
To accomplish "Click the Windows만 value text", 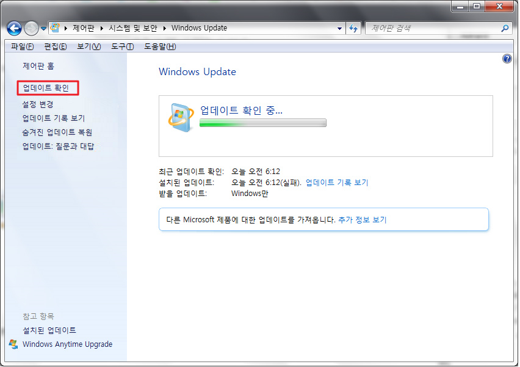I will point(250,194).
